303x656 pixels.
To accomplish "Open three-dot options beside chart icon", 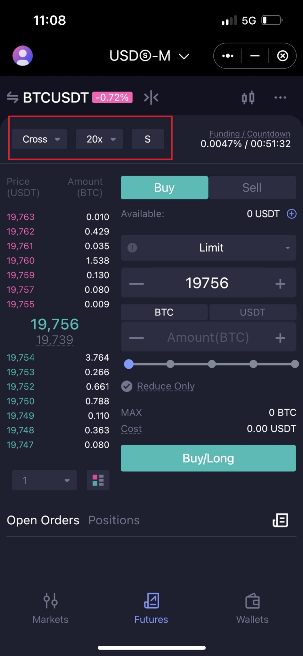I will click(x=280, y=98).
